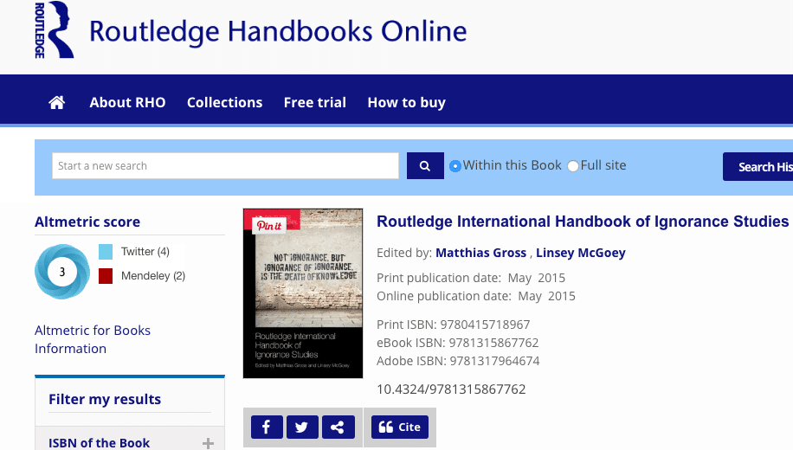Image resolution: width=793 pixels, height=450 pixels.
Task: Click the Mendeley red color swatch
Action: pos(106,276)
